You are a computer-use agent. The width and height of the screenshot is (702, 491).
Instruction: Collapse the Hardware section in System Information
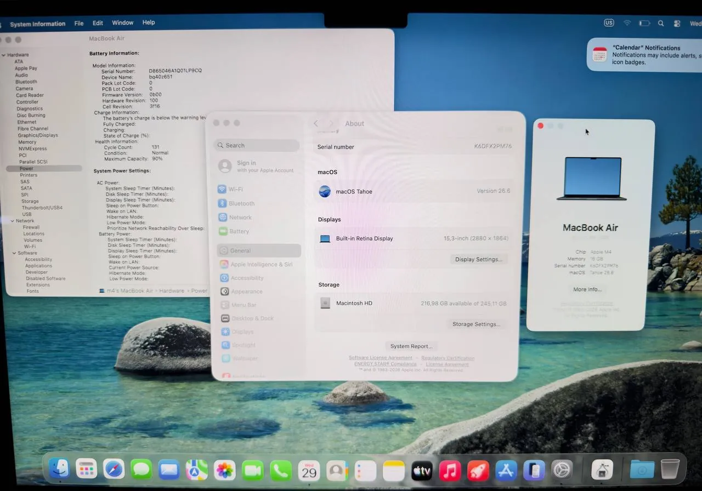pyautogui.click(x=4, y=55)
